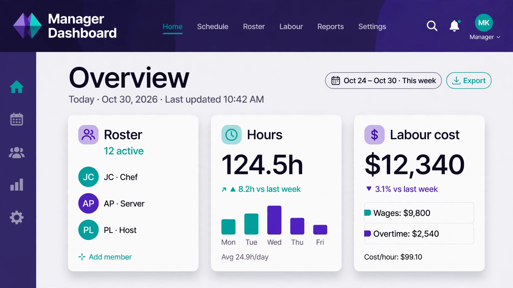Click the teal Wages legend swatch
513x288 pixels.
point(367,213)
